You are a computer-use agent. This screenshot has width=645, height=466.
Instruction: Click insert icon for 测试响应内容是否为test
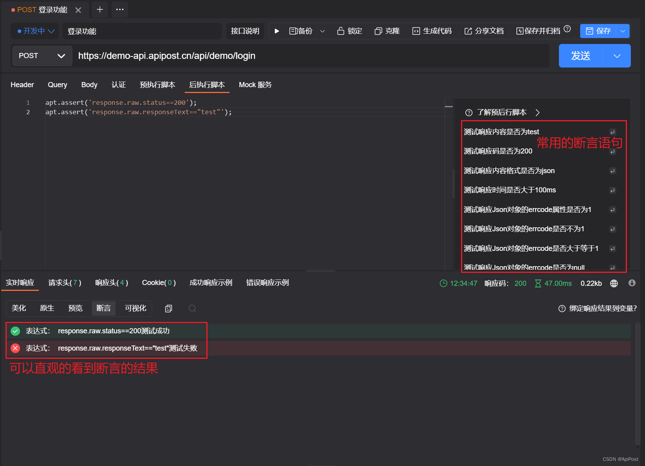(x=612, y=132)
